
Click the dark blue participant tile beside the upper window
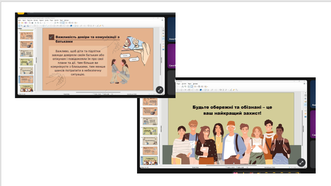pyautogui.click(x=172, y=30)
